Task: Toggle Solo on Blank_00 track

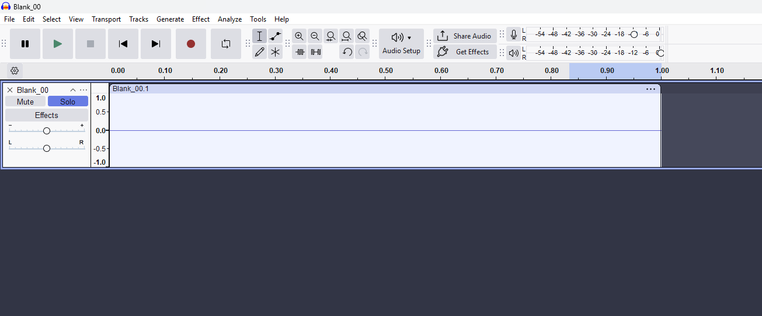Action: pos(68,102)
